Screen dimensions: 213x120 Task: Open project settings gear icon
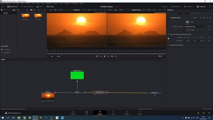pyautogui.click(x=209, y=113)
